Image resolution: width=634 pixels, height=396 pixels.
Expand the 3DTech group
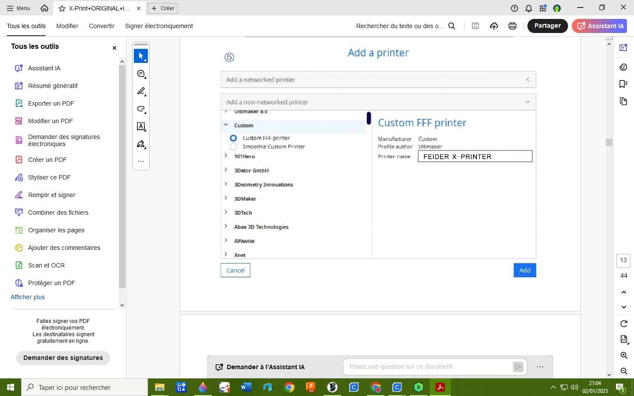pyautogui.click(x=226, y=212)
